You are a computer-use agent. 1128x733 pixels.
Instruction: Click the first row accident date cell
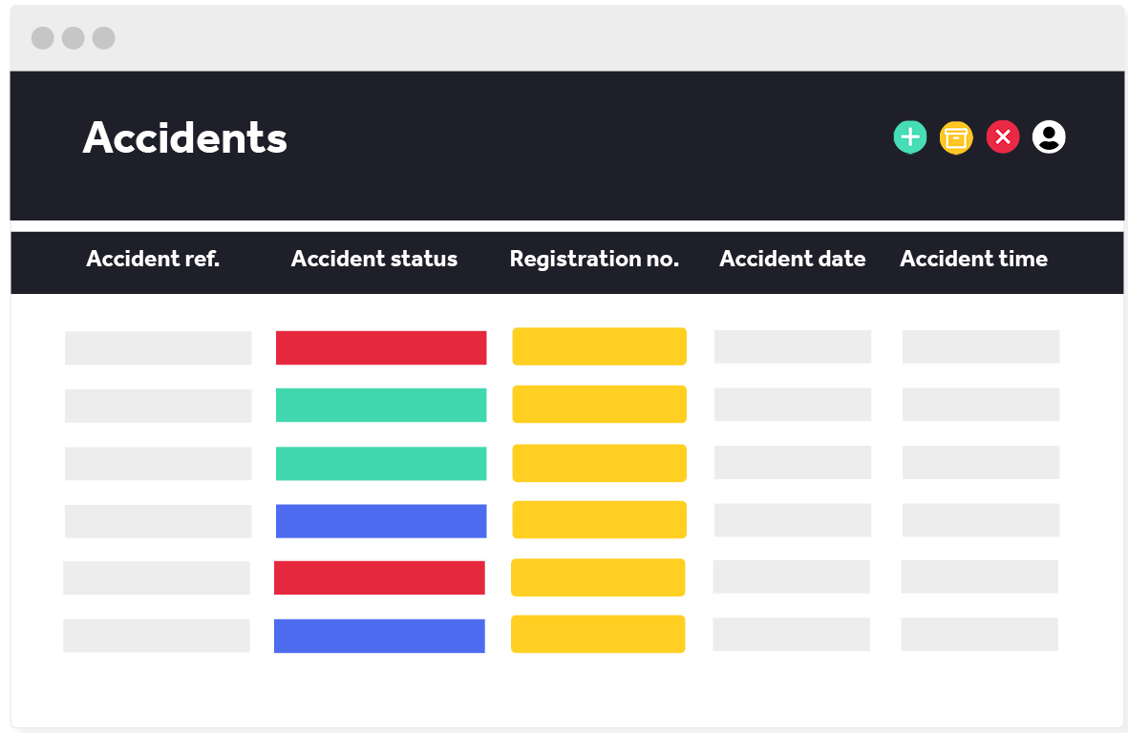coord(793,346)
